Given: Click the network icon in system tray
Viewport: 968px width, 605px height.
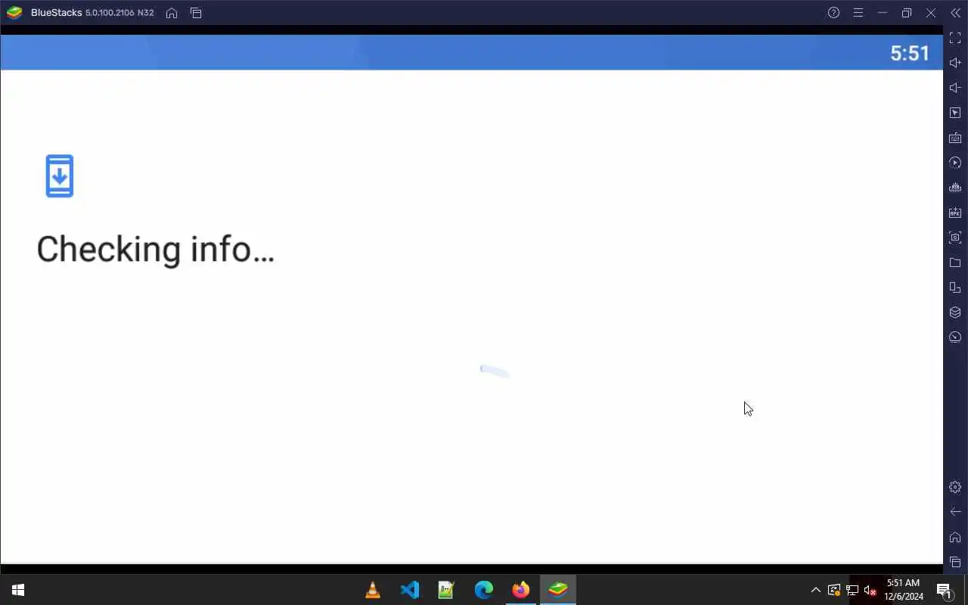Looking at the screenshot, I should 852,590.
